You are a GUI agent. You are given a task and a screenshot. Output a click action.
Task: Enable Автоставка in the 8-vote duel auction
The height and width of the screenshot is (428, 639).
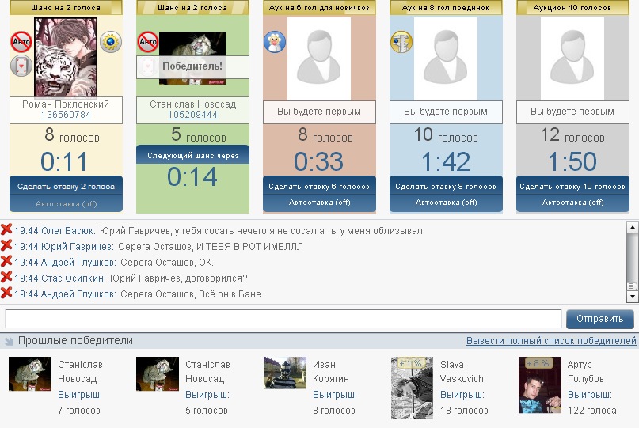click(446, 203)
